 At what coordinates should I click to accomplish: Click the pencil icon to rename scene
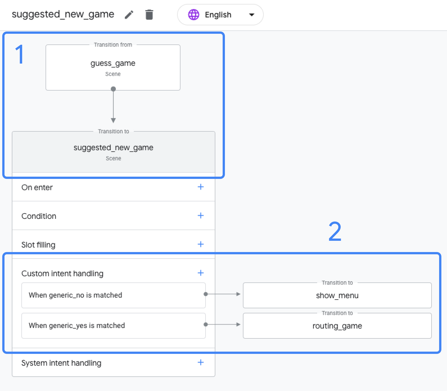[129, 15]
